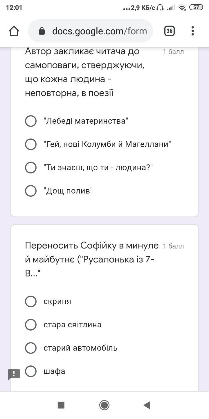Tap the browser home icon
The width and height of the screenshot is (209, 419).
[x=14, y=31]
